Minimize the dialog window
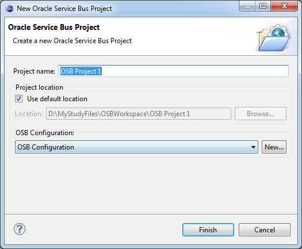302x249 pixels. (247, 6)
